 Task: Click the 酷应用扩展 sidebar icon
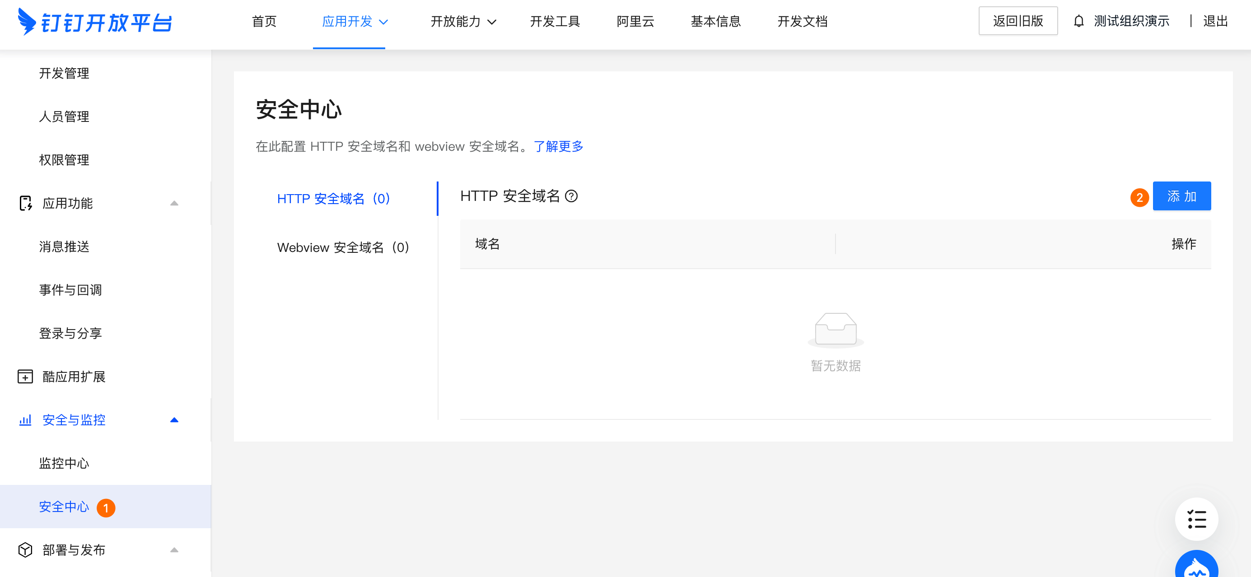click(25, 377)
